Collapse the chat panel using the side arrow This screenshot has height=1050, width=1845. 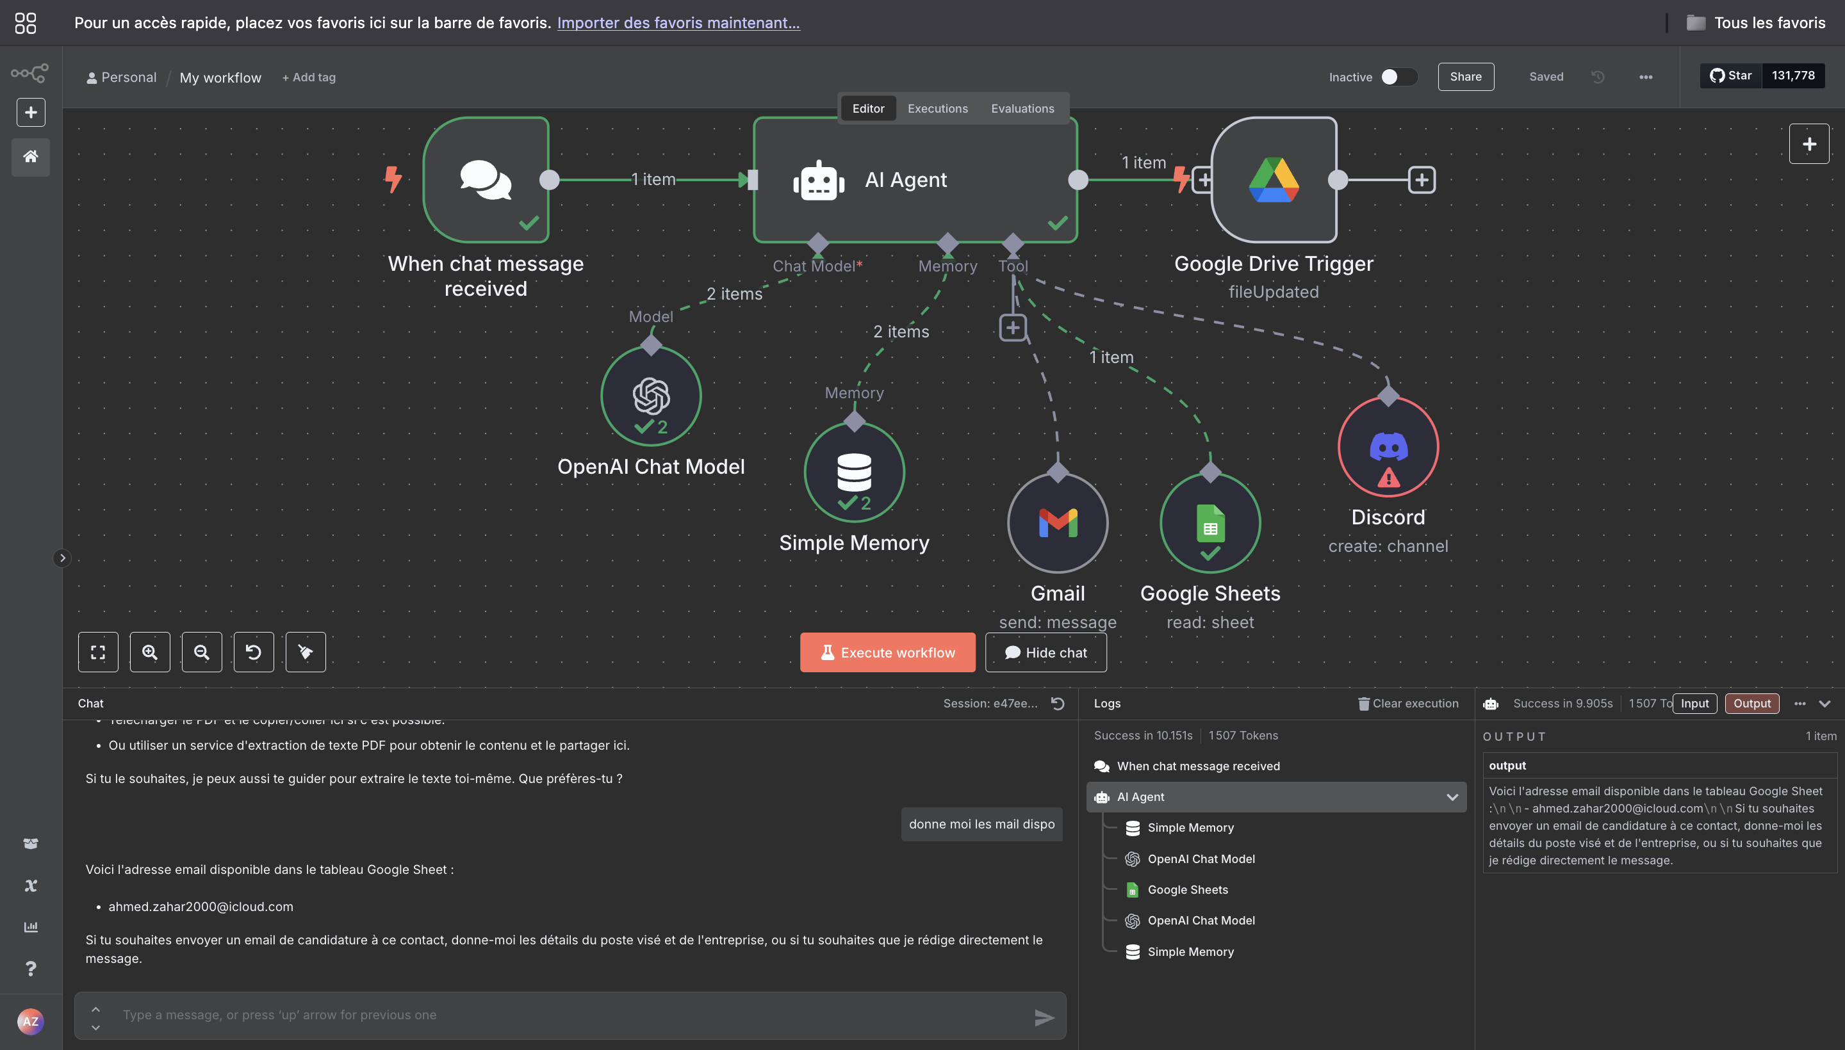[63, 558]
